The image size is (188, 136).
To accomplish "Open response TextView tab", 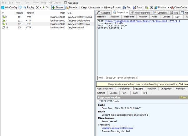I will 152,89.
